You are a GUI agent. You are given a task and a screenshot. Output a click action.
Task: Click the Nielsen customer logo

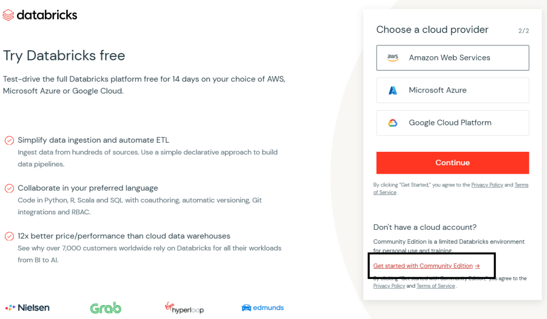pyautogui.click(x=27, y=308)
